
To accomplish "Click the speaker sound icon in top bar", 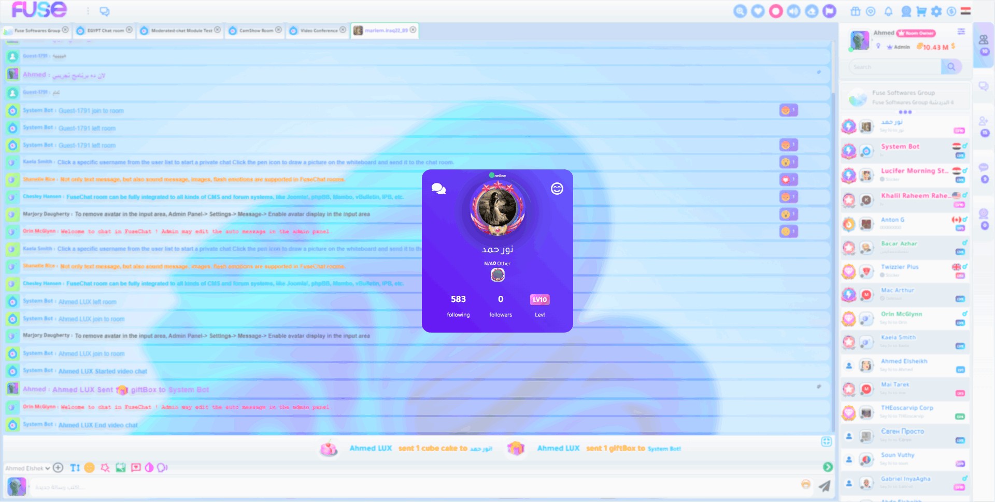I will 793,11.
